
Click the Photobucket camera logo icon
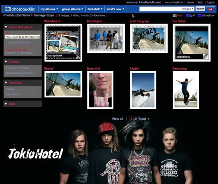(8, 9)
